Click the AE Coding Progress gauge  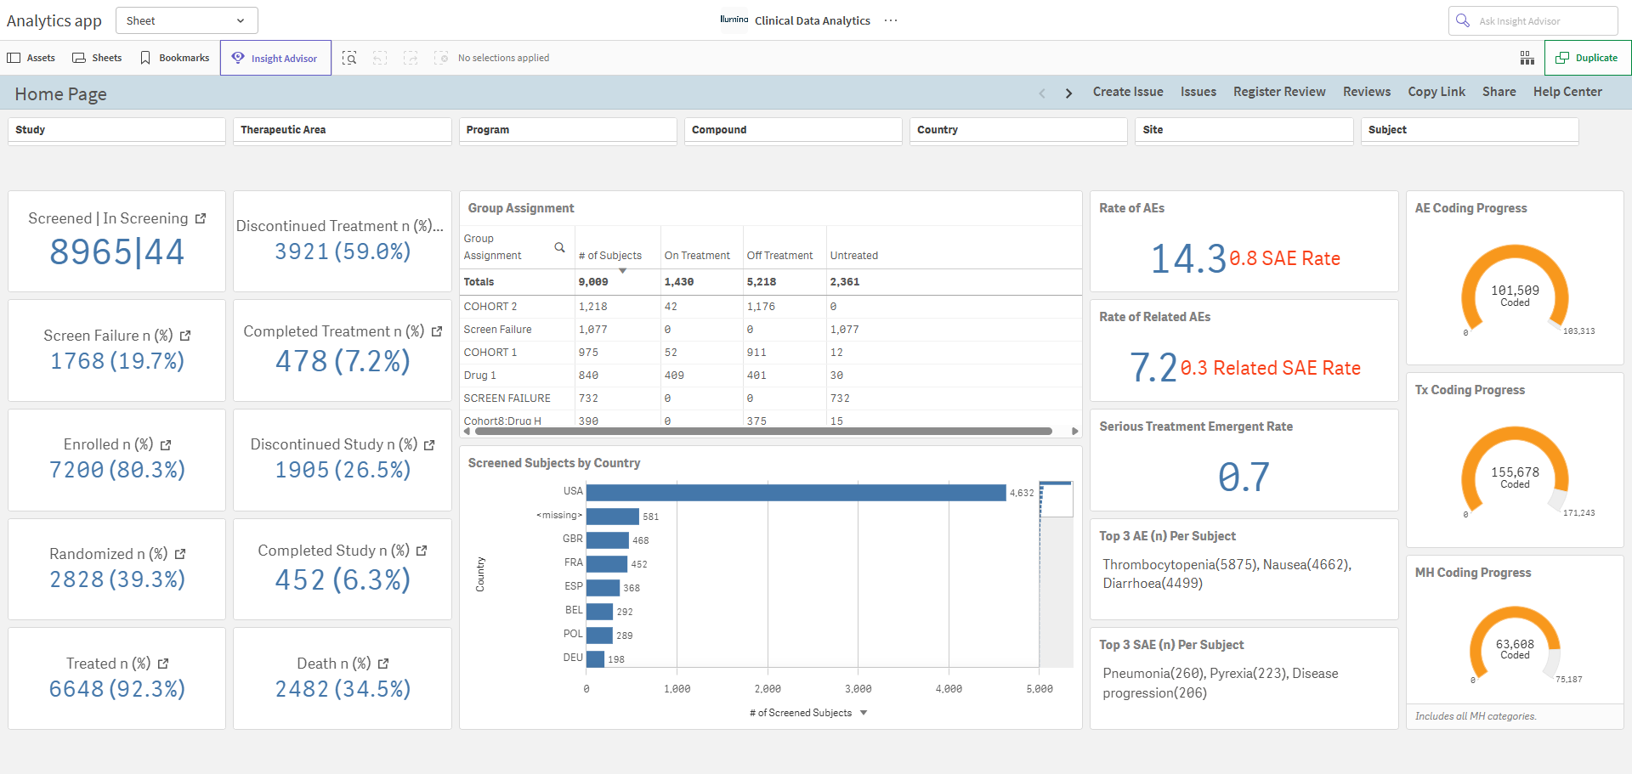click(1515, 289)
